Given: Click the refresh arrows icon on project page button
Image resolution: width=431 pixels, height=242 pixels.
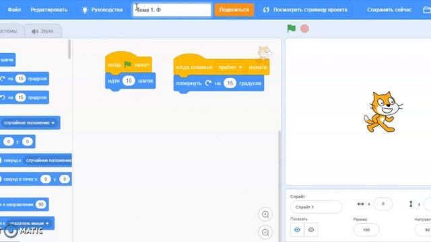Looking at the screenshot, I should point(266,10).
